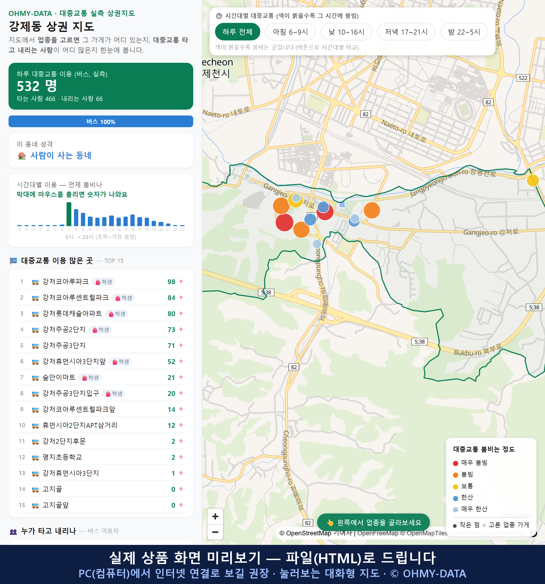
Task: Click the clock icon in 시간대별 대중교통 panel
Action: point(219,16)
